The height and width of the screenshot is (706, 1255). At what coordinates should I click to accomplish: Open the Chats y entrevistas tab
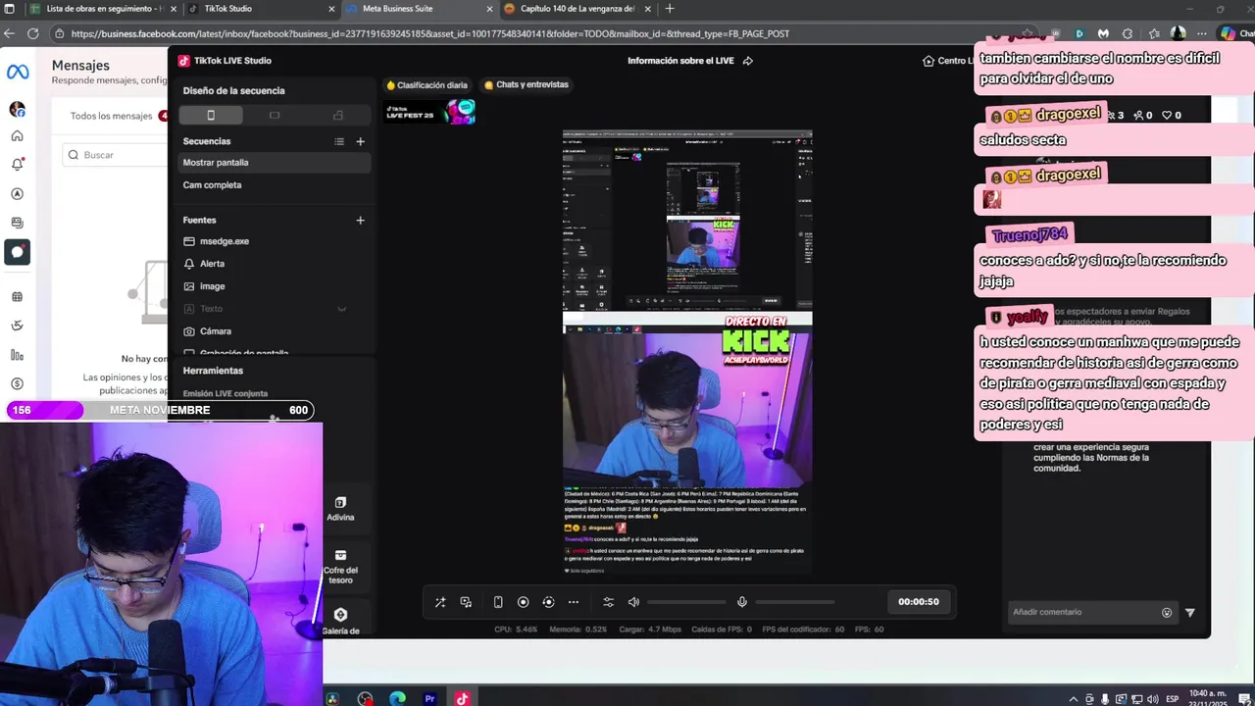pos(526,84)
